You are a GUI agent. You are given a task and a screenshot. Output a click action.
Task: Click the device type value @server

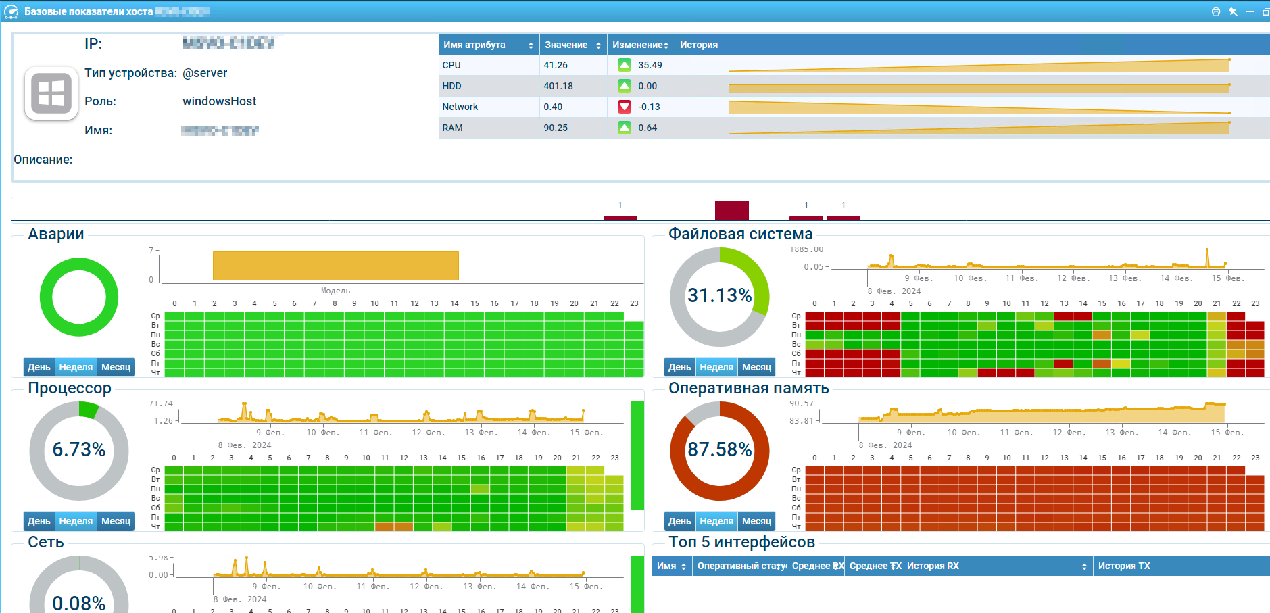(205, 73)
